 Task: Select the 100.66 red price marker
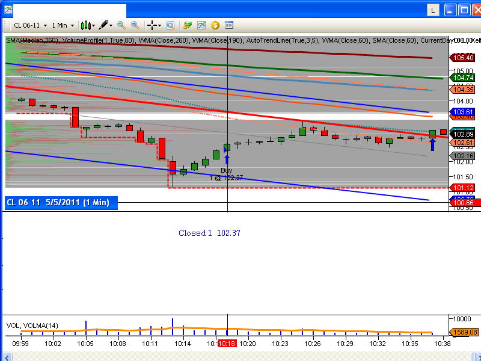(x=464, y=203)
